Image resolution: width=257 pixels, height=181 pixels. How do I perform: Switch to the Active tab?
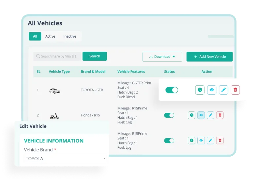click(x=50, y=36)
